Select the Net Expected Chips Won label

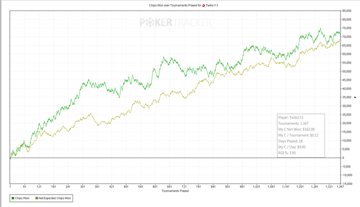pyautogui.click(x=55, y=198)
